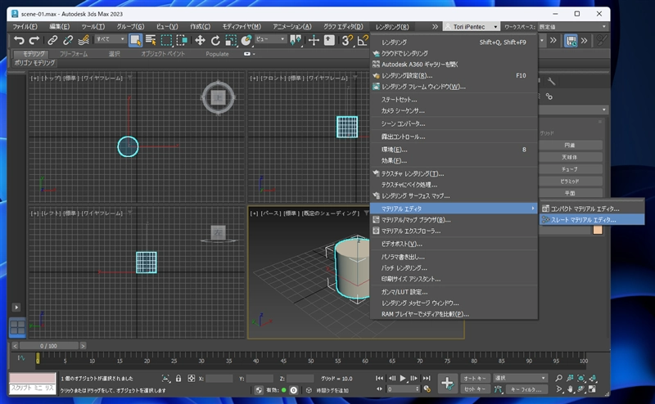This screenshot has width=655, height=404.
Task: Open the モディファイヤ(M) menu
Action: [x=242, y=27]
